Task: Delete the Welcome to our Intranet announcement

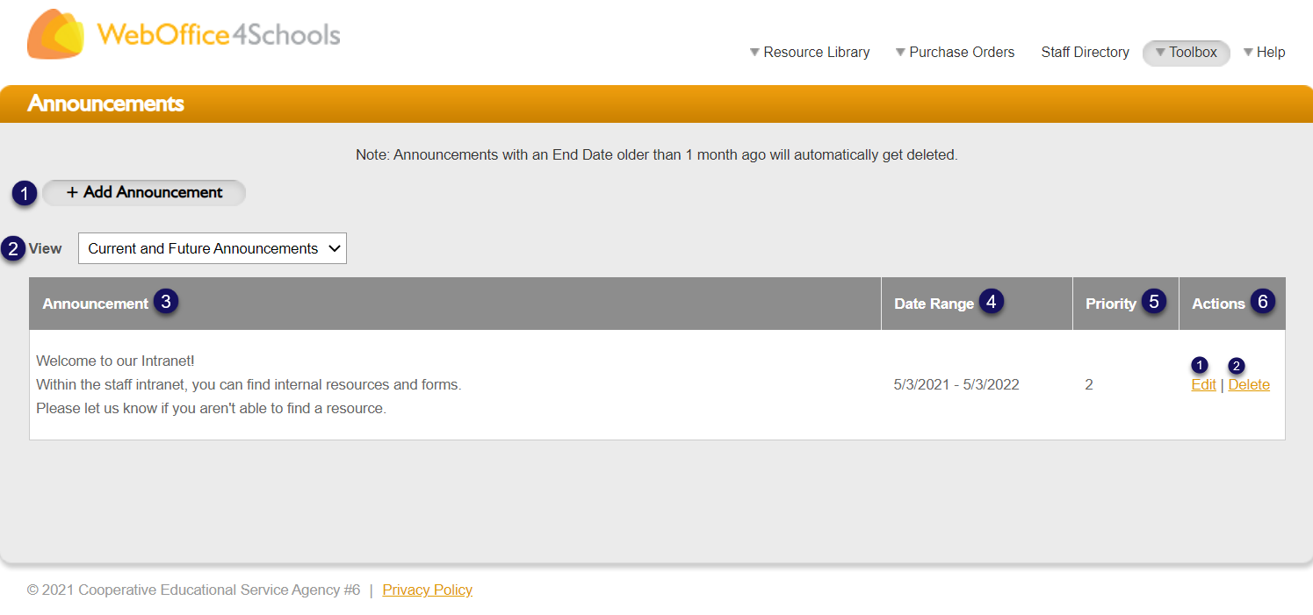Action: tap(1249, 385)
